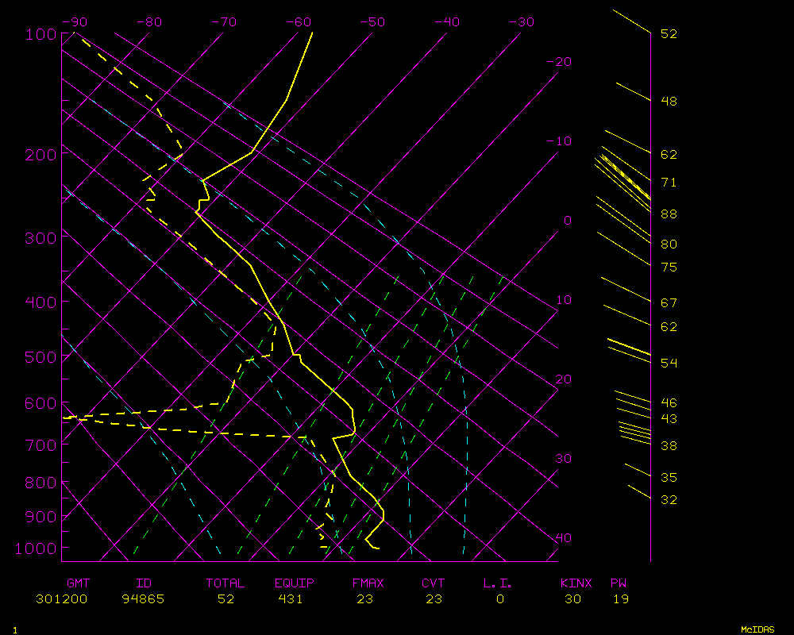Click the GMT time value 301200
This screenshot has height=635, width=794.
(62, 599)
